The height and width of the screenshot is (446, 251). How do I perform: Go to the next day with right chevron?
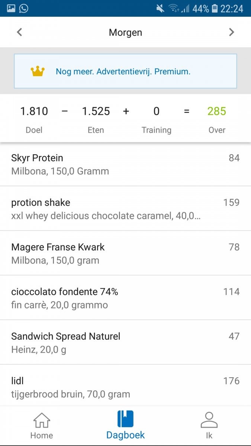click(x=231, y=32)
